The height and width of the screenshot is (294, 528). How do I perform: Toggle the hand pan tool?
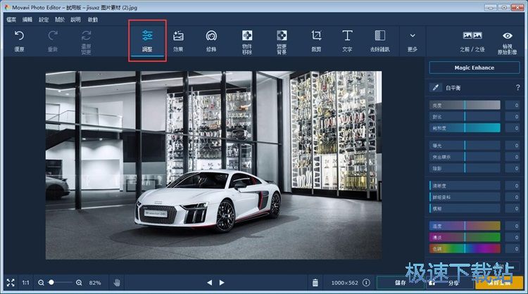117,283
